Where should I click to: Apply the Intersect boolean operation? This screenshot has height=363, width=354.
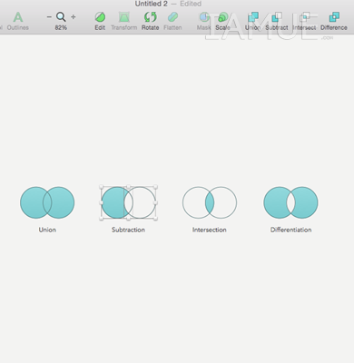304,17
